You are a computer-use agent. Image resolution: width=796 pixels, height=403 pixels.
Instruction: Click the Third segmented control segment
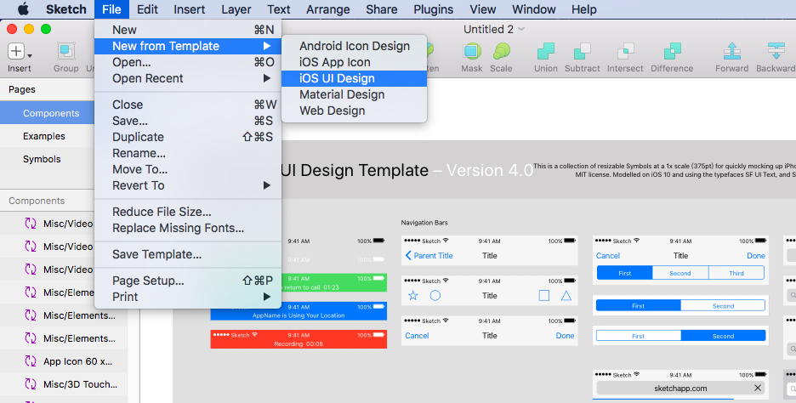736,273
